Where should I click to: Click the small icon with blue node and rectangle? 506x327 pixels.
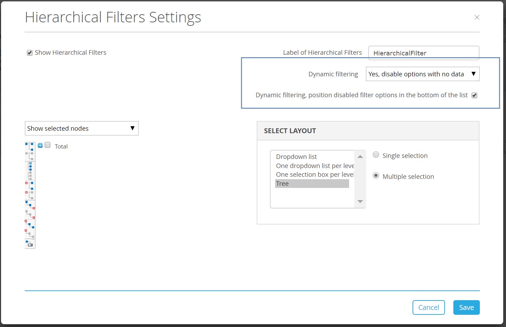tap(30, 243)
